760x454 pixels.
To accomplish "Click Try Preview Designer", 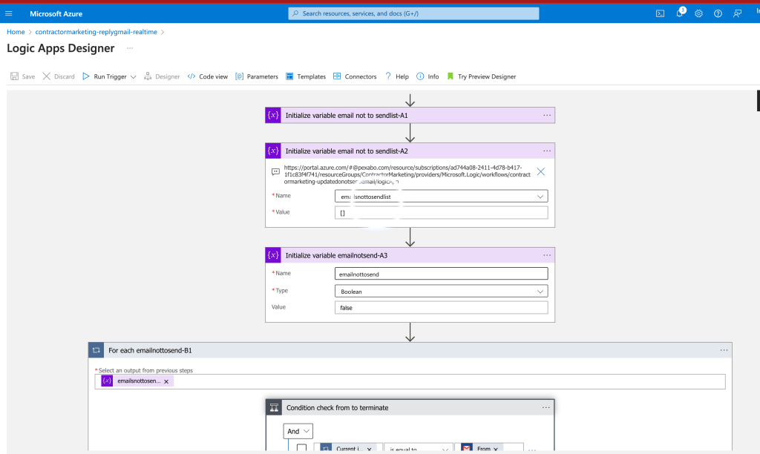I will click(x=481, y=76).
